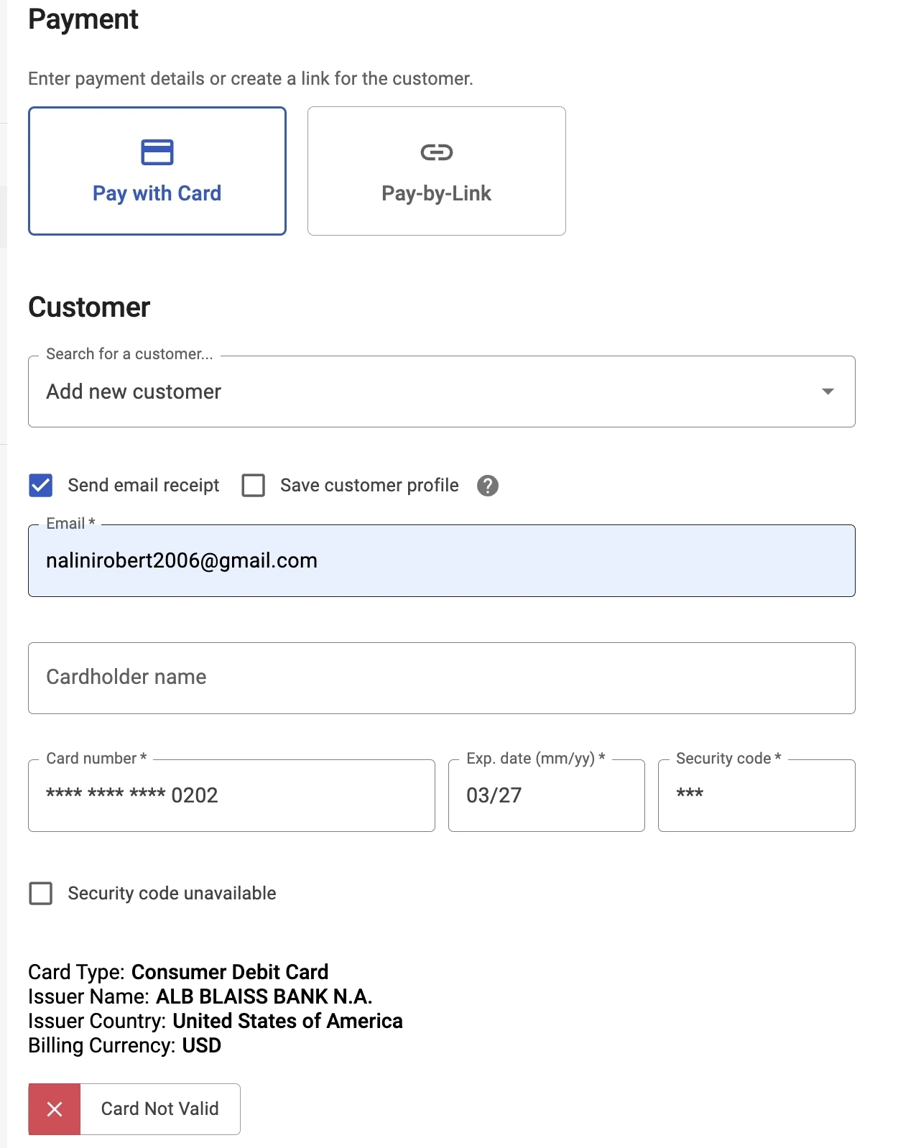Click the expiration date field
Viewport: 921px width, 1148px height.
pyautogui.click(x=546, y=796)
